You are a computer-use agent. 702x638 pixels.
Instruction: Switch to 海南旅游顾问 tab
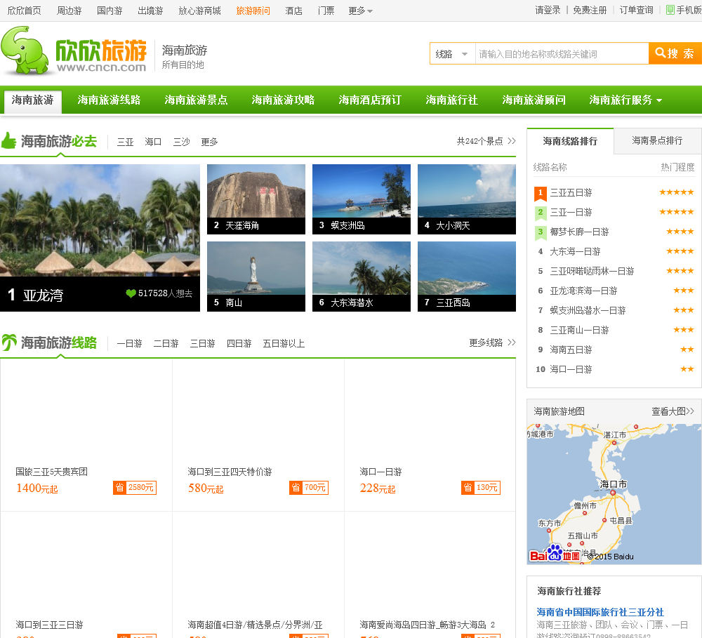[x=534, y=100]
